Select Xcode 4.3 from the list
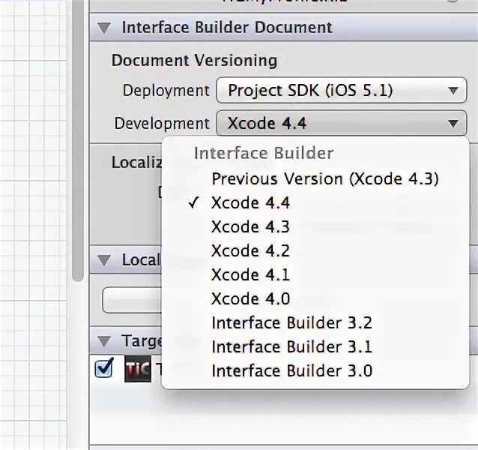Viewport: 478px width, 450px height. click(x=315, y=226)
